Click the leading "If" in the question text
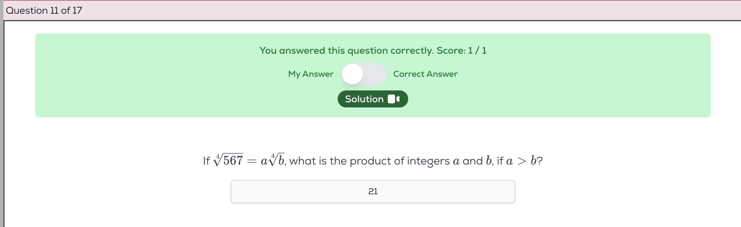 (206, 161)
